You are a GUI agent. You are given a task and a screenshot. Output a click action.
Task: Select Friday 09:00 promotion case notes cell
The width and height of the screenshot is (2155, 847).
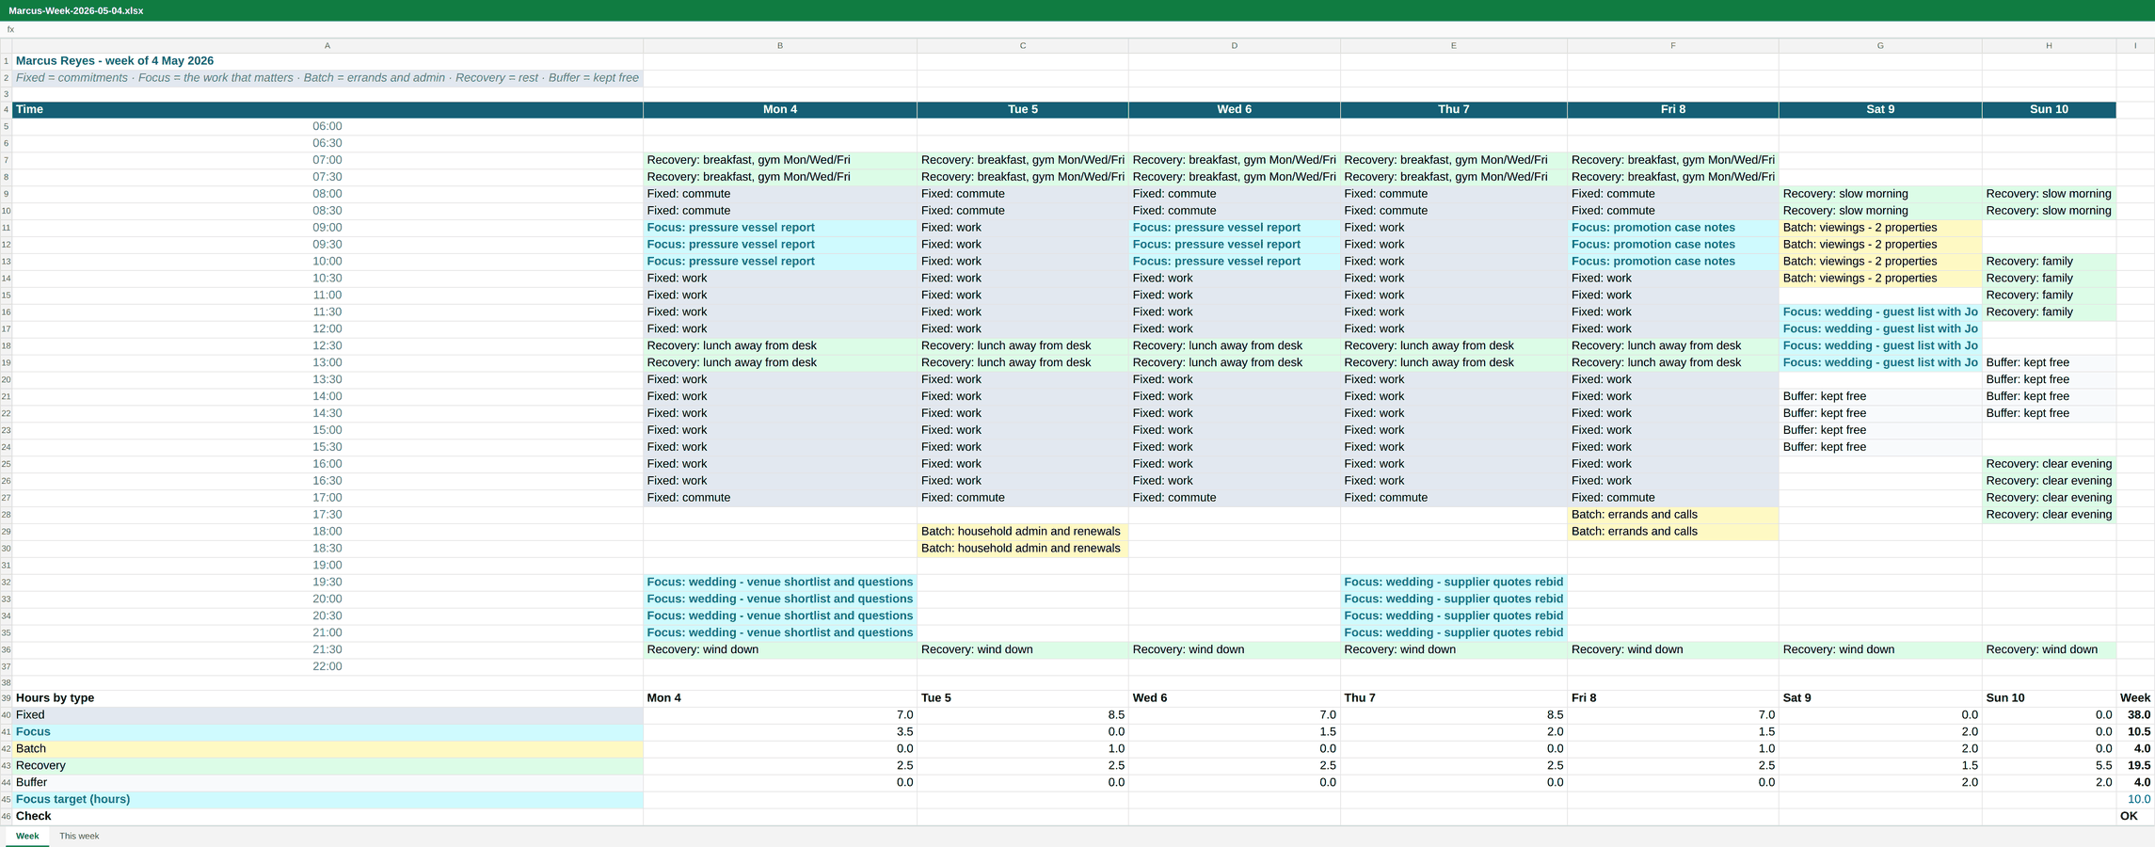1673,228
